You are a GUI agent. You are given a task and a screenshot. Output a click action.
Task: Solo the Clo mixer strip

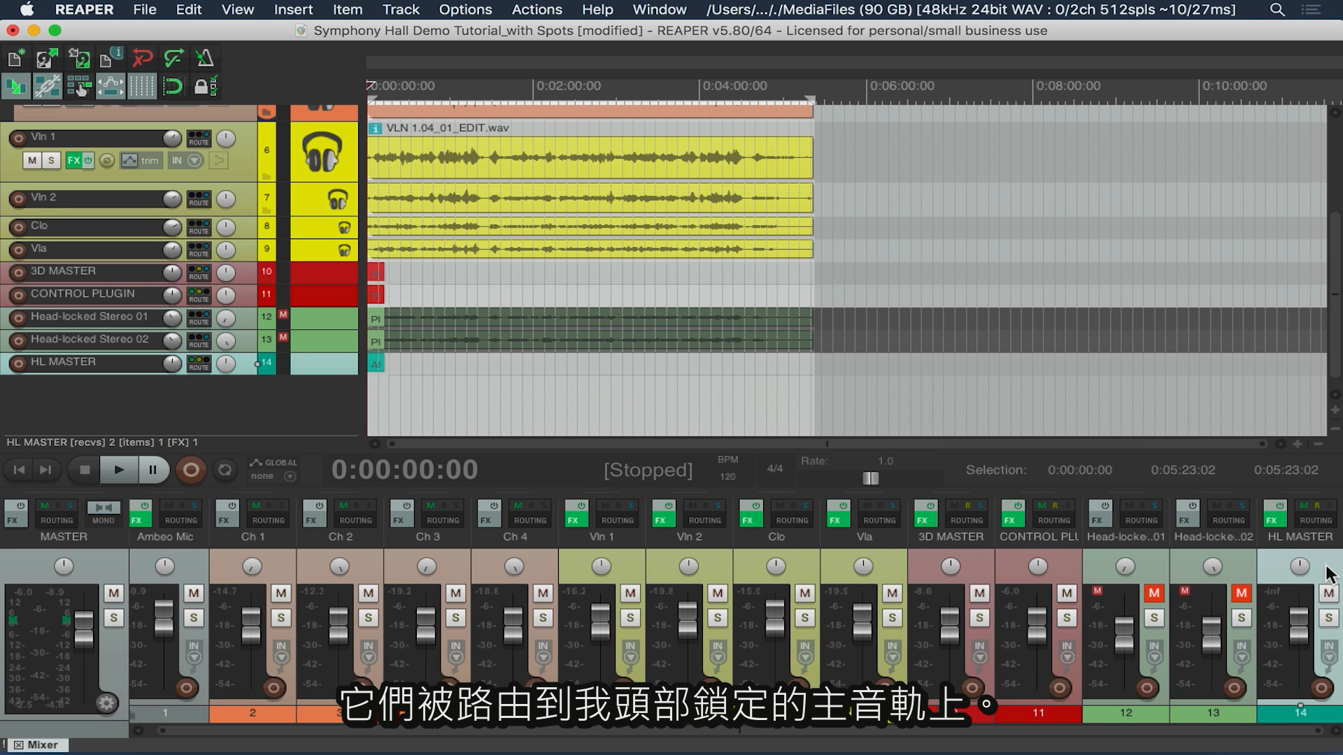804,618
